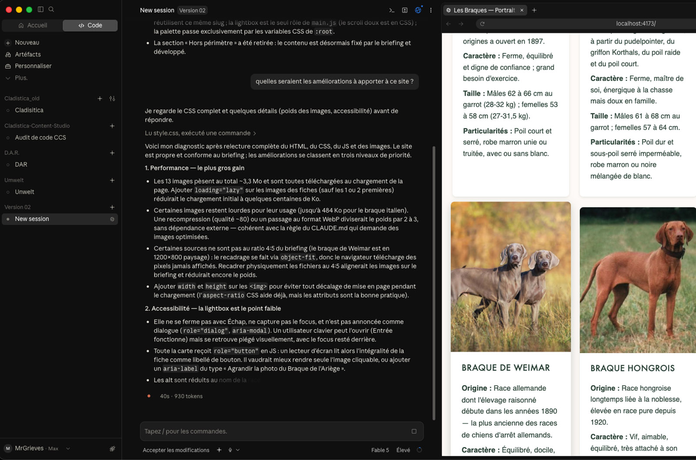
Task: Toggle the sidebar panel icon
Action: [x=41, y=9]
